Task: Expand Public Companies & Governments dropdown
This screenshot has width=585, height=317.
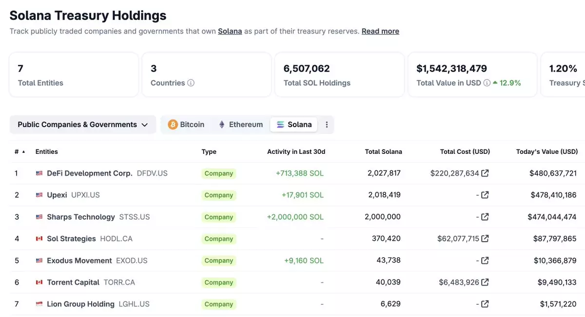Action: point(83,125)
